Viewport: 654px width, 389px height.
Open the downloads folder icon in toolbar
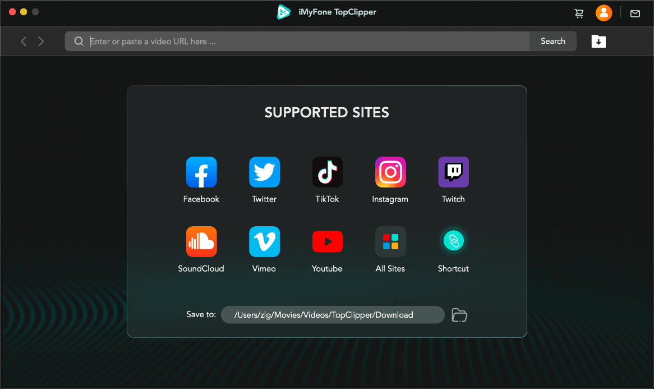[598, 42]
